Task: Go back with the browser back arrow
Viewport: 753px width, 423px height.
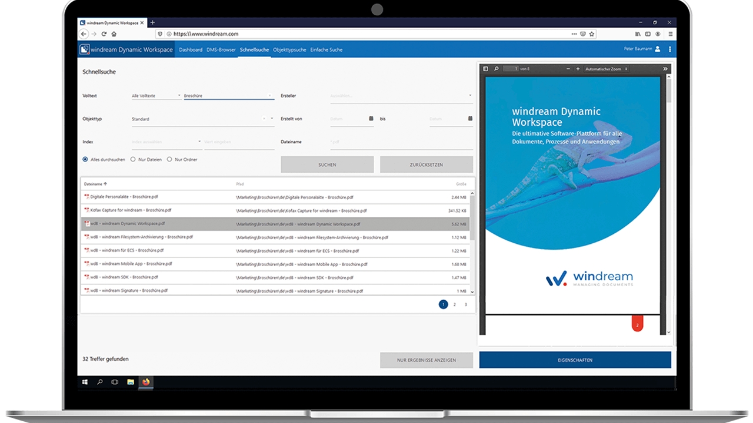Action: (x=84, y=34)
